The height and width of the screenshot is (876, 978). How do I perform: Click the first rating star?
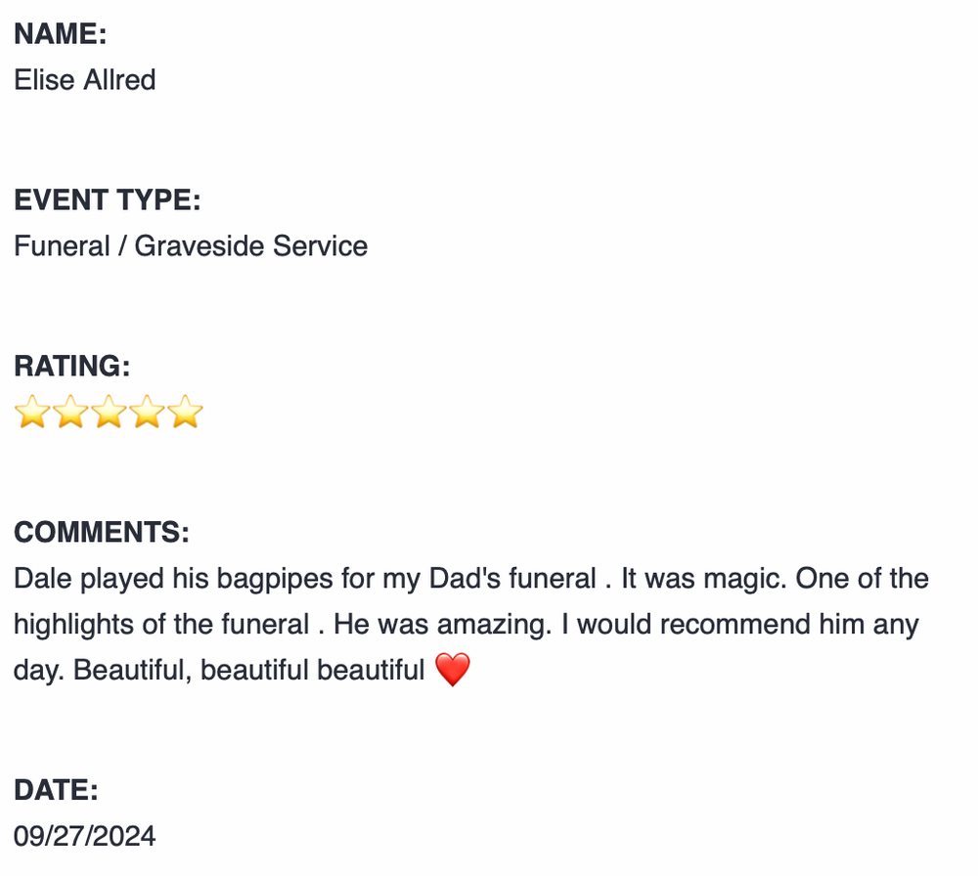(32, 414)
